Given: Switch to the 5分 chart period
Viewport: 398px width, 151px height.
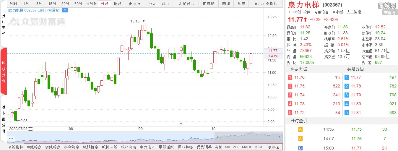Looking at the screenshot, I should click(39, 4).
